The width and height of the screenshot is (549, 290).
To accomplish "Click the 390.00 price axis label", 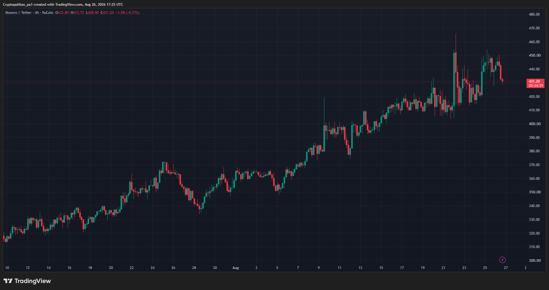I will point(535,137).
